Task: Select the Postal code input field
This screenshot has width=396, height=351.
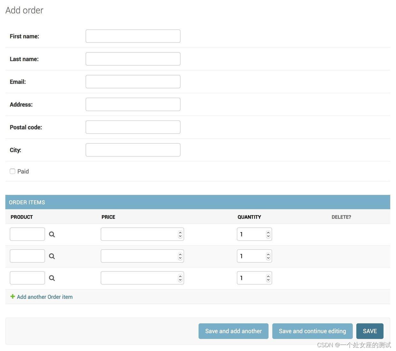Action: click(x=133, y=127)
